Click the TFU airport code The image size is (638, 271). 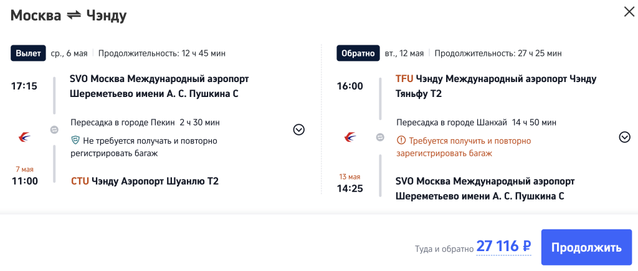(x=404, y=79)
